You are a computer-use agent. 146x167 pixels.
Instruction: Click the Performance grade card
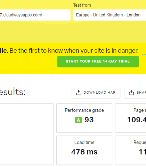84,118
